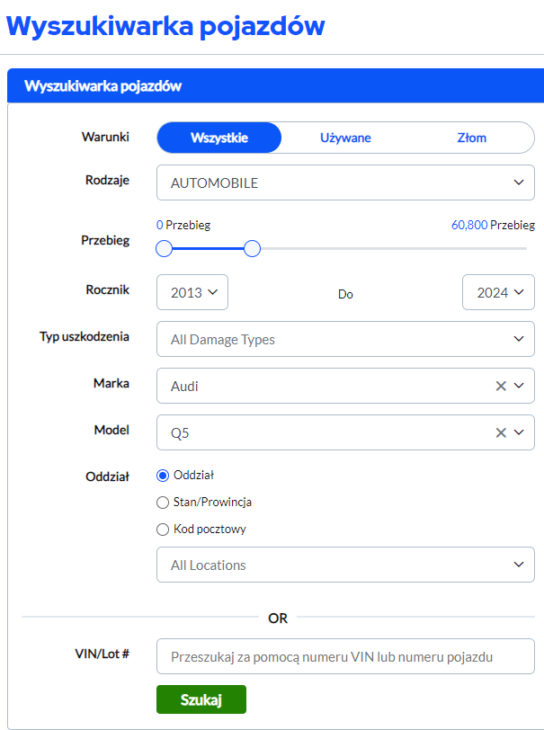Select the Stan/Prowincja radio option
544x730 pixels.
click(163, 503)
